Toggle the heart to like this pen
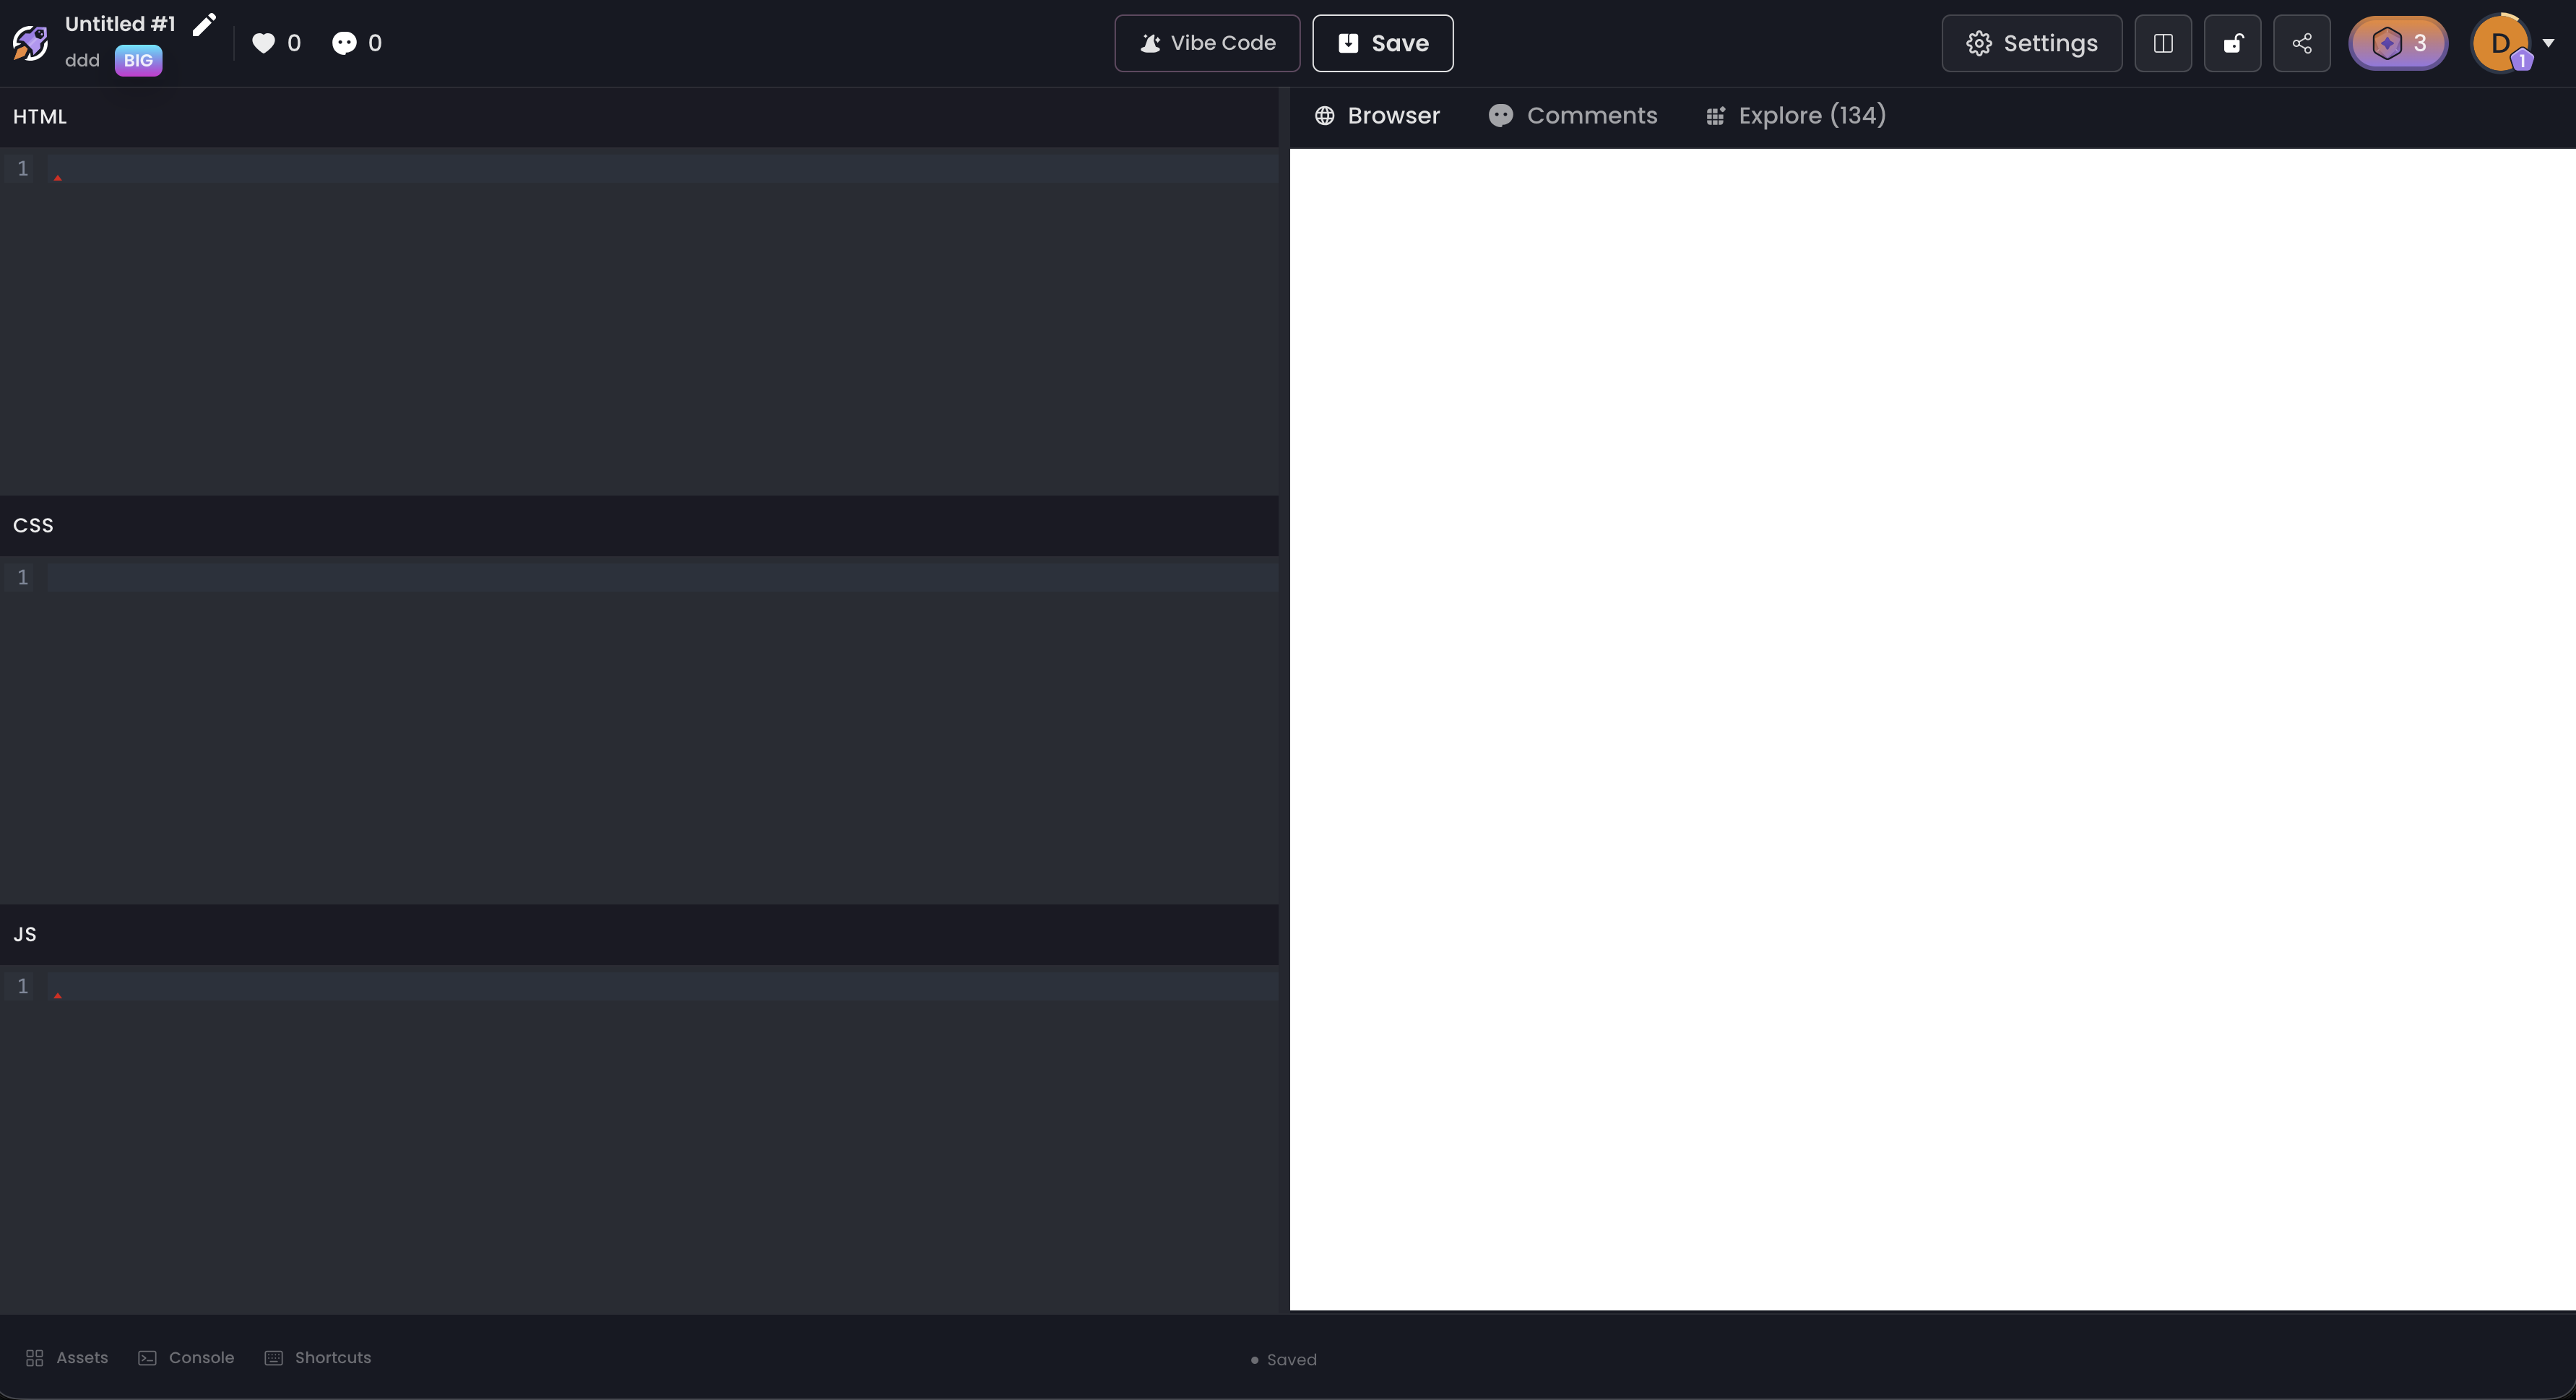The height and width of the screenshot is (1400, 2576). point(262,42)
